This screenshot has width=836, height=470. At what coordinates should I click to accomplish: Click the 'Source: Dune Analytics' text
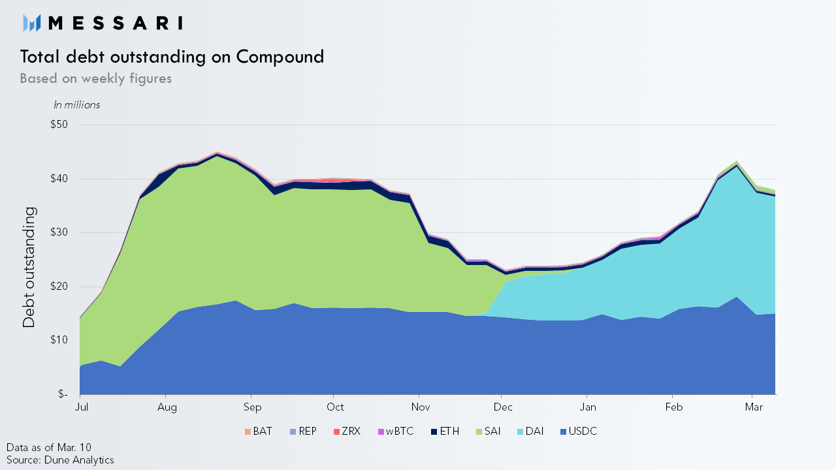point(60,460)
